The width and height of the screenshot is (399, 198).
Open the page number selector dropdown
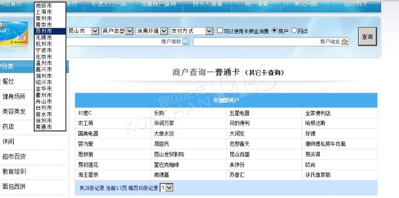(166, 188)
